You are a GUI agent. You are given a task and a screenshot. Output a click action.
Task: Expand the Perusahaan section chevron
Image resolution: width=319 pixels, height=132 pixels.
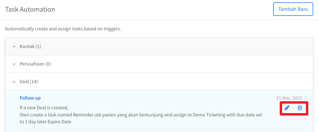(x=14, y=64)
